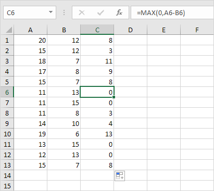The width and height of the screenshot is (214, 191).
Task: Select row 2 header
Action: tap(7, 50)
